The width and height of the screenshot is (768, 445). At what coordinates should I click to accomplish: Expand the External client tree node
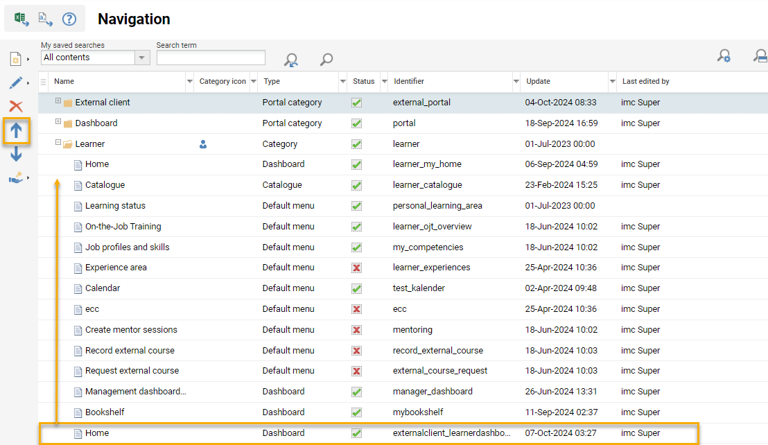click(x=59, y=101)
